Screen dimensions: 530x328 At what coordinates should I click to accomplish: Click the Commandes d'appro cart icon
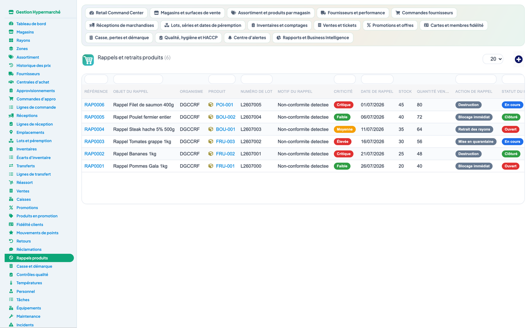pyautogui.click(x=11, y=99)
